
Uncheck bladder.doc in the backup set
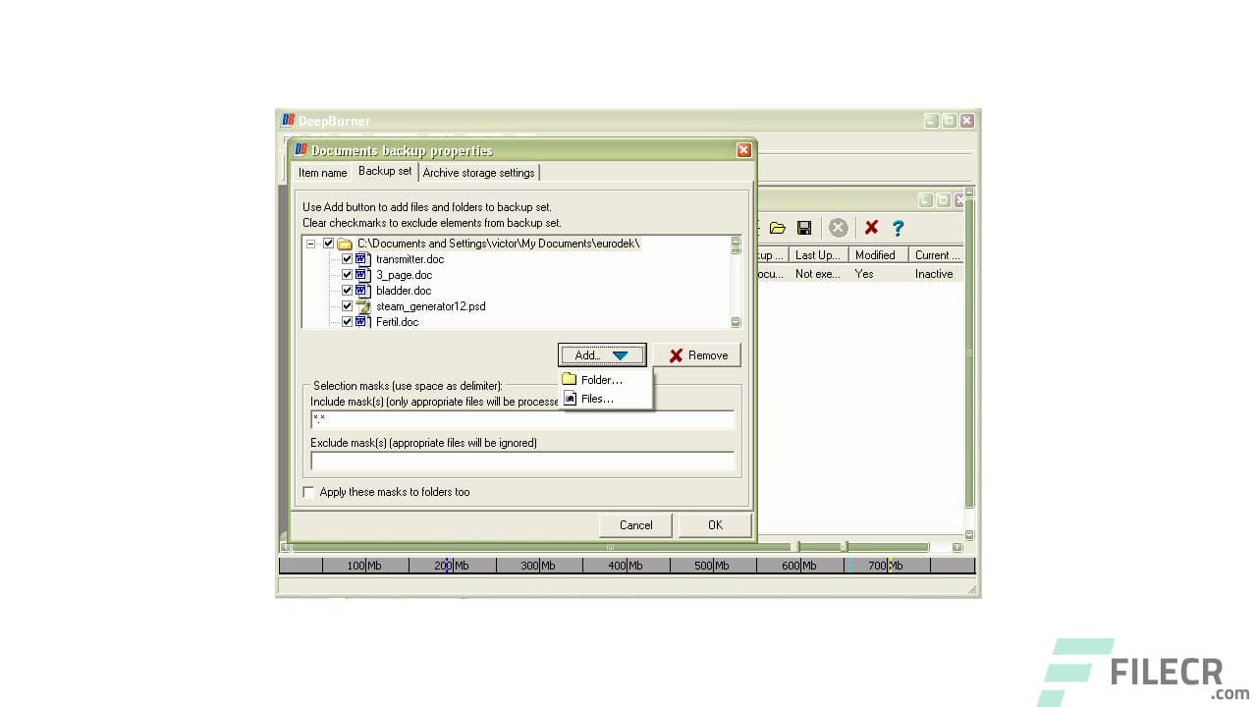347,291
